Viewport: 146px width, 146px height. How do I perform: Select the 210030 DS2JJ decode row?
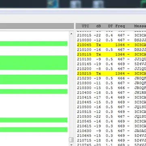[x=112, y=40]
